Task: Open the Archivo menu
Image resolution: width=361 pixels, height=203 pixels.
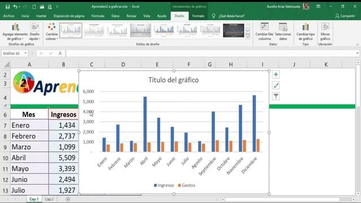Action: click(9, 16)
